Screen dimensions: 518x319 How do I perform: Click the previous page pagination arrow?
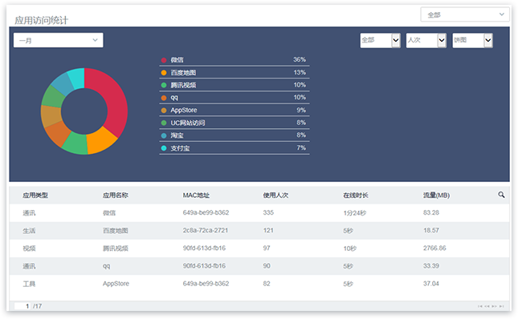pyautogui.click(x=487, y=306)
